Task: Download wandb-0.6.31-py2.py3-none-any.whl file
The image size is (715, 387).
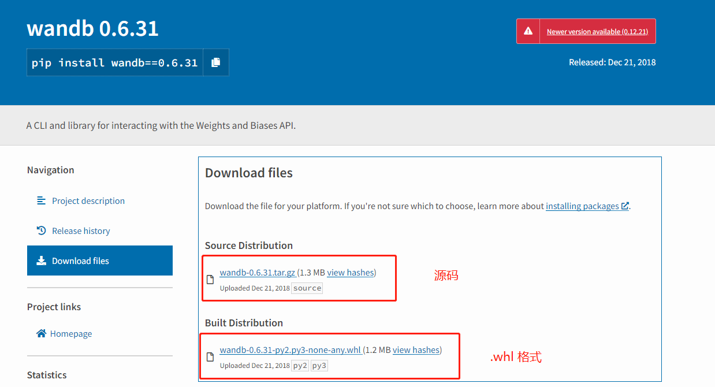Action: pyautogui.click(x=291, y=350)
